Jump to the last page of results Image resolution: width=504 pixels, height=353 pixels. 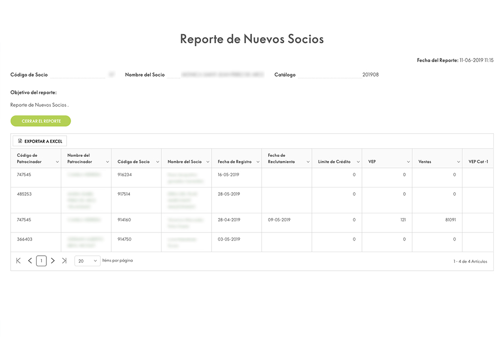[64, 261]
